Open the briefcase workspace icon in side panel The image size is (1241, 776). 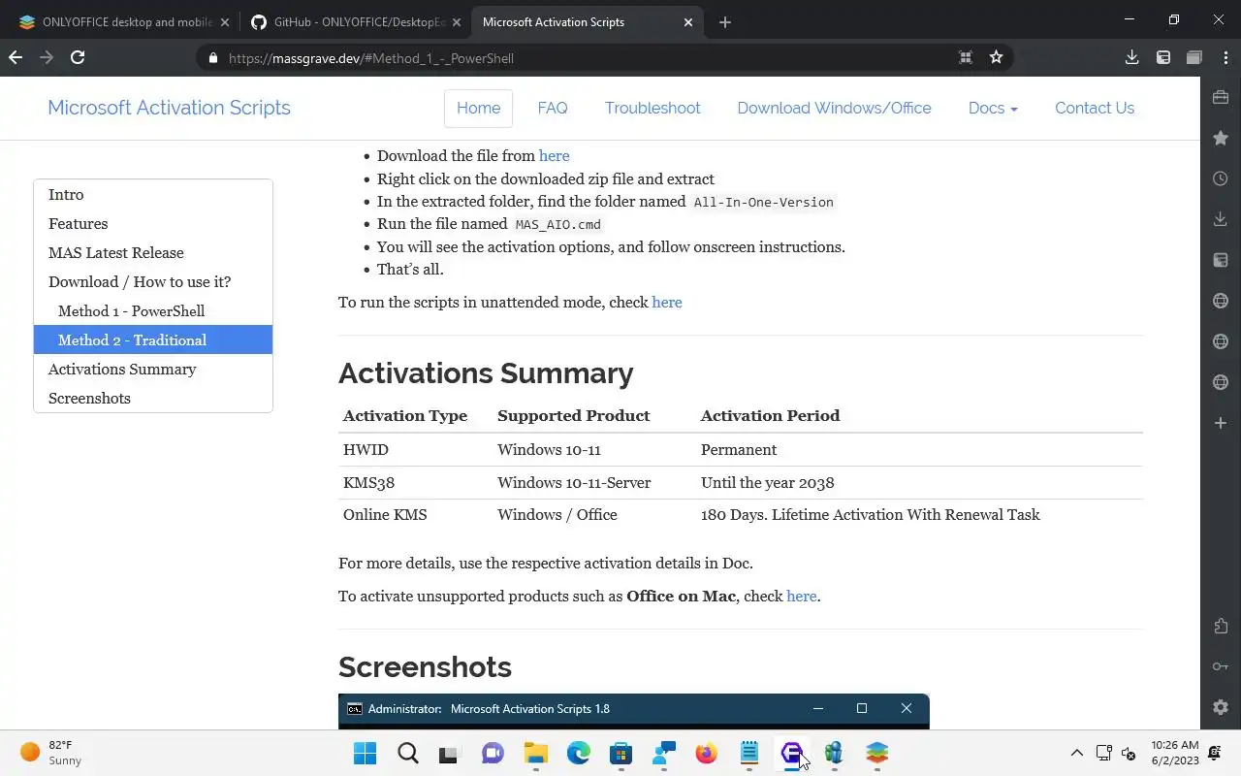(1221, 97)
